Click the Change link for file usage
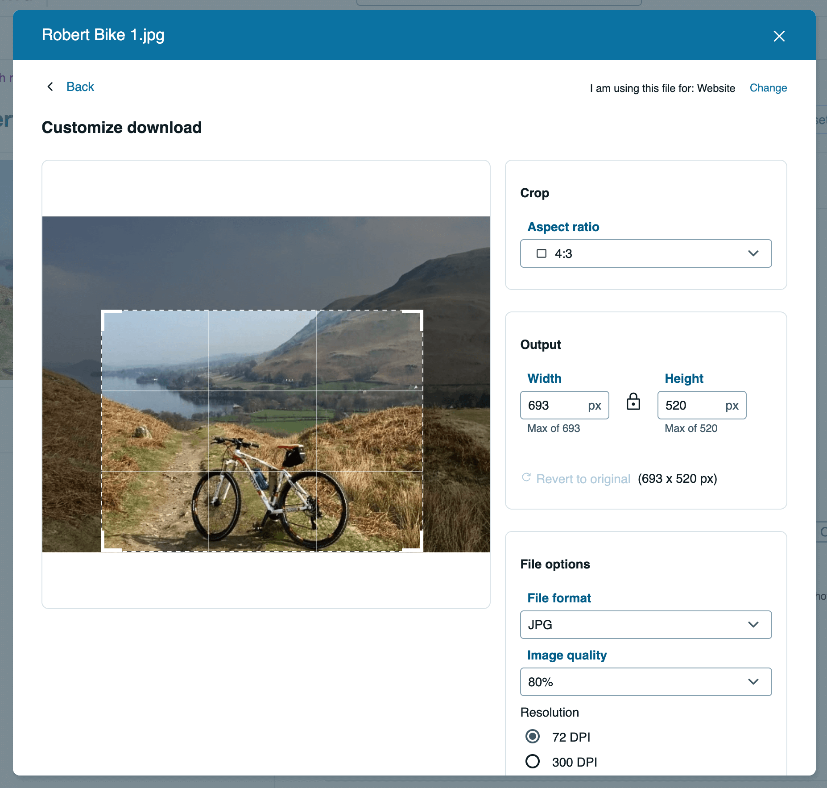The image size is (827, 788). tap(768, 88)
